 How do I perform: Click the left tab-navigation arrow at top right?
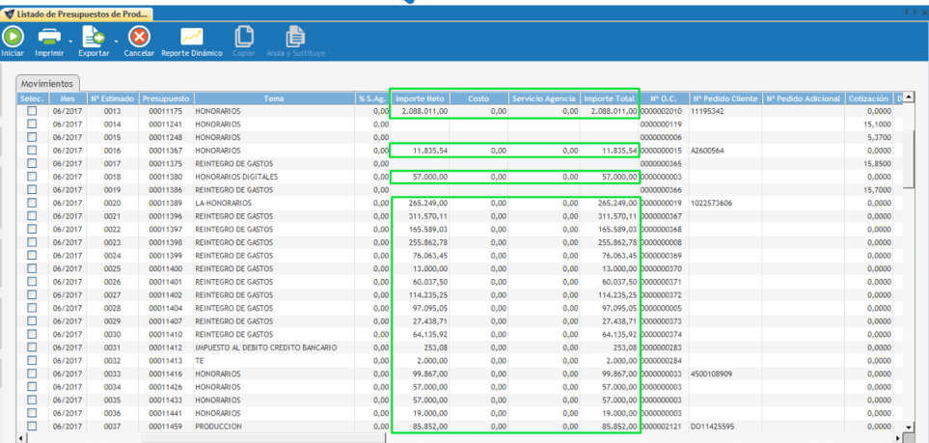pyautogui.click(x=907, y=11)
